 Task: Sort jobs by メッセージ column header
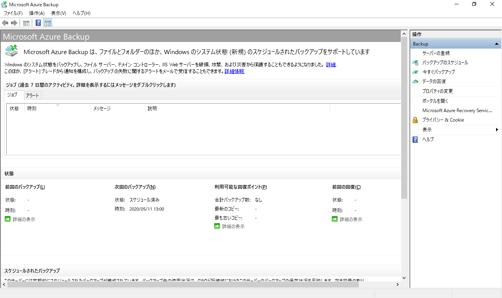coord(118,109)
